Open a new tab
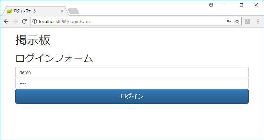 click(x=74, y=11)
